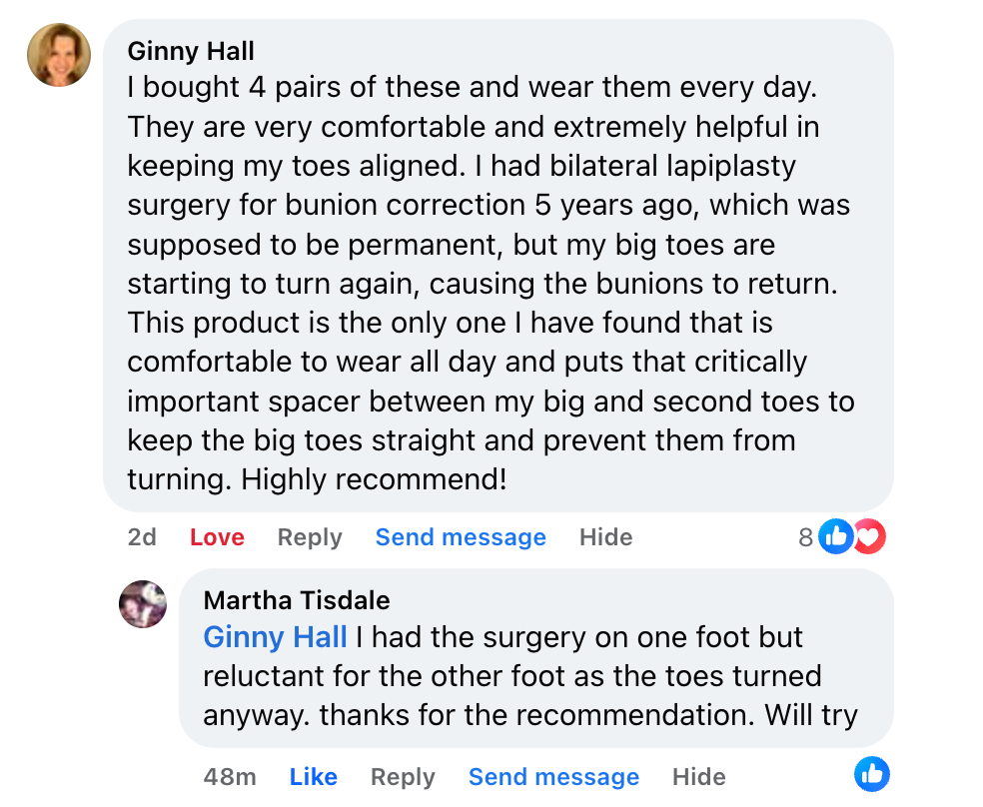Click blue thumbs-up reaction icon on Ginny's comment
Image resolution: width=983 pixels, height=807 pixels.
tap(835, 537)
